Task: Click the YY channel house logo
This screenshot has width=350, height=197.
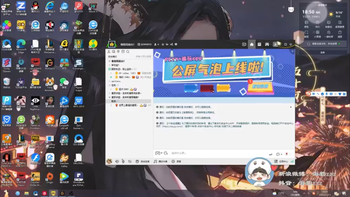Action: (112, 44)
